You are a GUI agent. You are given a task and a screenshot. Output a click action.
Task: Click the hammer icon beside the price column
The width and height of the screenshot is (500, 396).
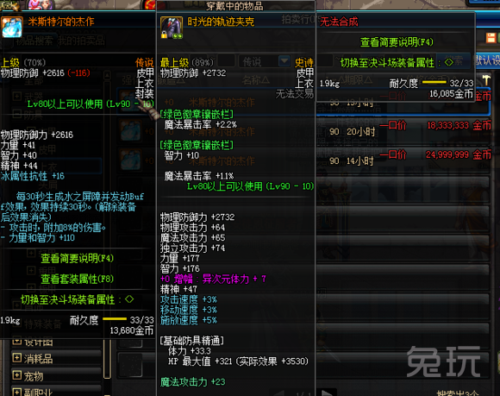(x=485, y=79)
